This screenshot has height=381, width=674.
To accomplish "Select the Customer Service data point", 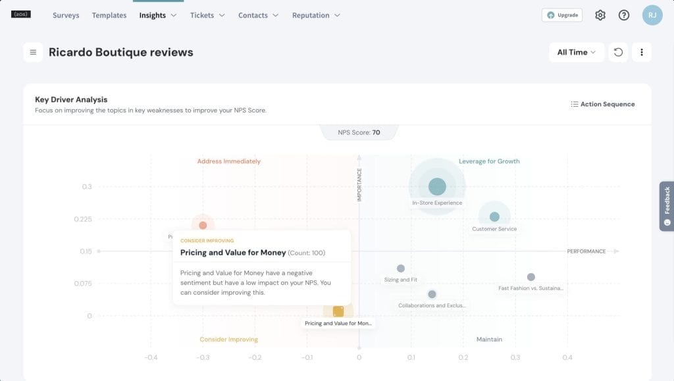I will click(x=494, y=216).
